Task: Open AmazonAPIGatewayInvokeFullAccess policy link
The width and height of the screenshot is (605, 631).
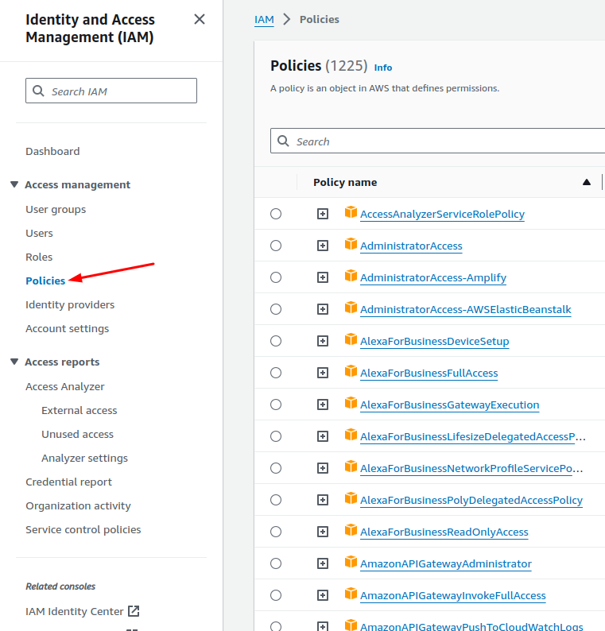Action: pyautogui.click(x=453, y=595)
